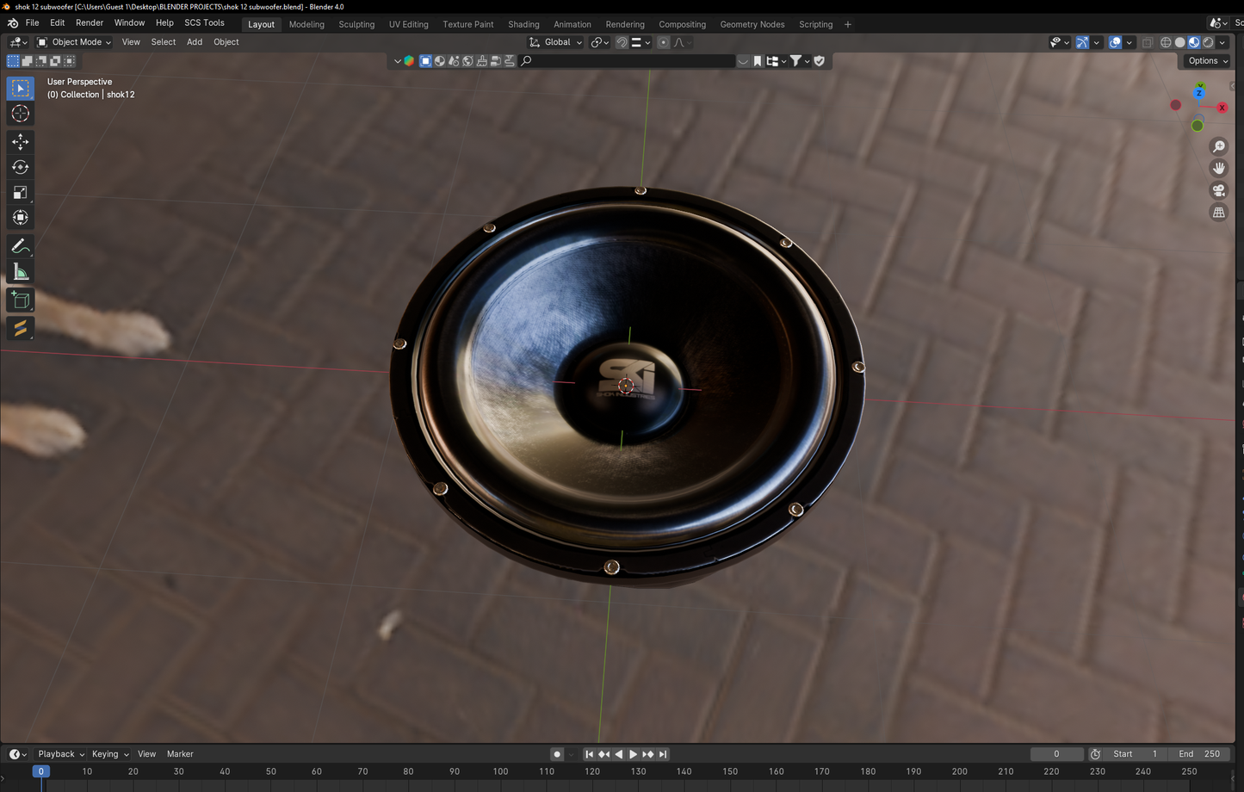This screenshot has height=792, width=1244.
Task: Open the Render menu
Action: tap(90, 23)
